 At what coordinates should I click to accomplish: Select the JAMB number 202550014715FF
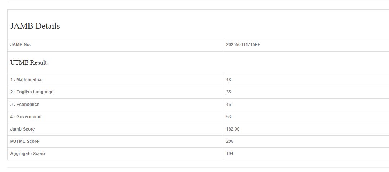pos(243,45)
